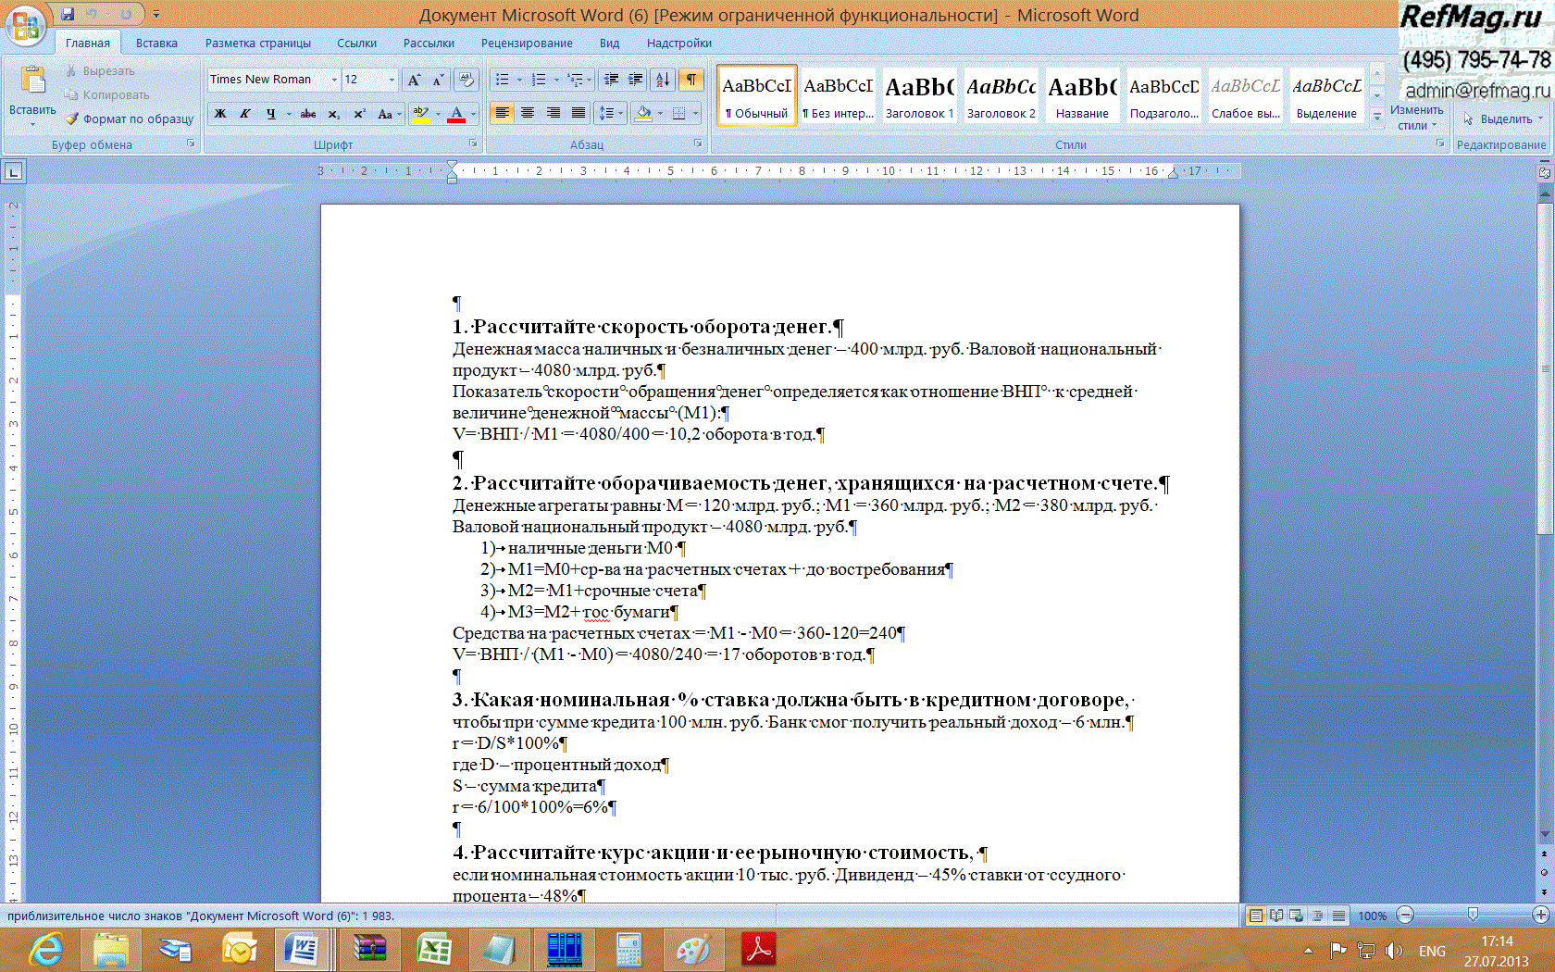The image size is (1555, 972).
Task: Click the Format Painter (Формат по образцу)
Action: tap(130, 118)
